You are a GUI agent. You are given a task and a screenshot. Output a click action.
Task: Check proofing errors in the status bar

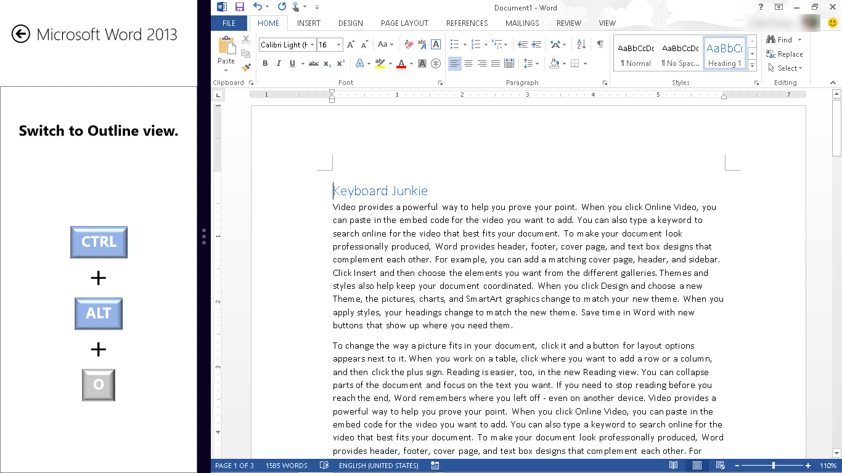tap(324, 466)
